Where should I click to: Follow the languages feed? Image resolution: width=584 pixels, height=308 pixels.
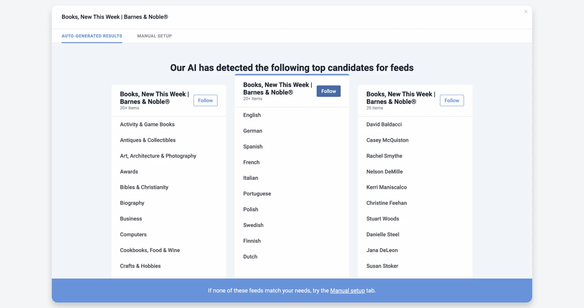(328, 91)
